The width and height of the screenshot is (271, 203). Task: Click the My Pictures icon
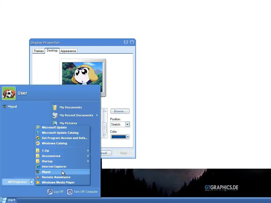(x=55, y=123)
